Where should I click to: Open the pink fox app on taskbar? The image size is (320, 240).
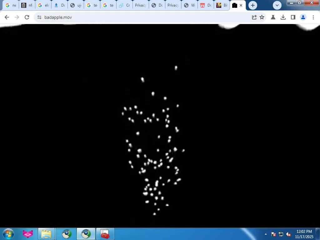[x=28, y=234]
